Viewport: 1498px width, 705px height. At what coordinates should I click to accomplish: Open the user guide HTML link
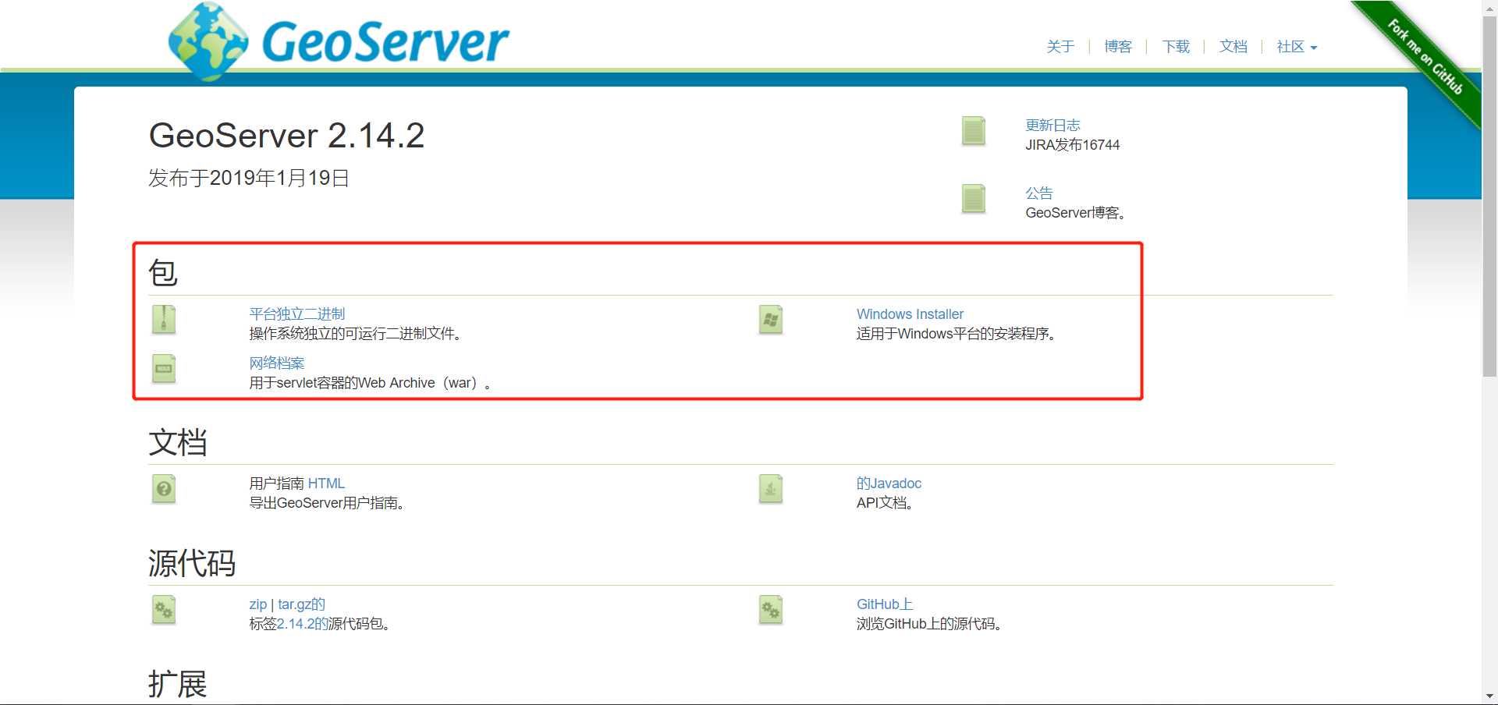click(326, 484)
